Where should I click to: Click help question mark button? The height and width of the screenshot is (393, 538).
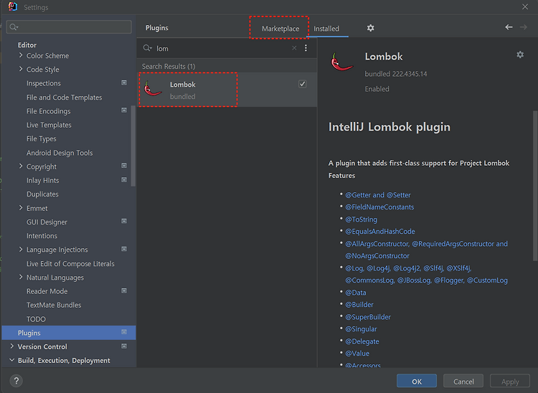[x=16, y=381]
